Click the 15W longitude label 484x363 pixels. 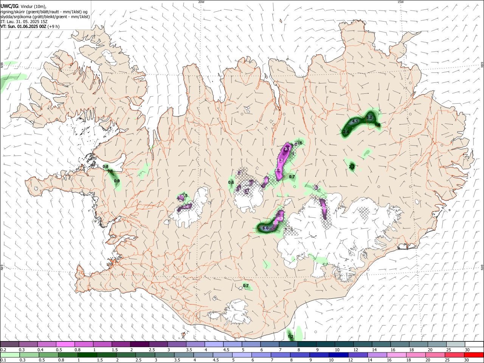pyautogui.click(x=400, y=2)
